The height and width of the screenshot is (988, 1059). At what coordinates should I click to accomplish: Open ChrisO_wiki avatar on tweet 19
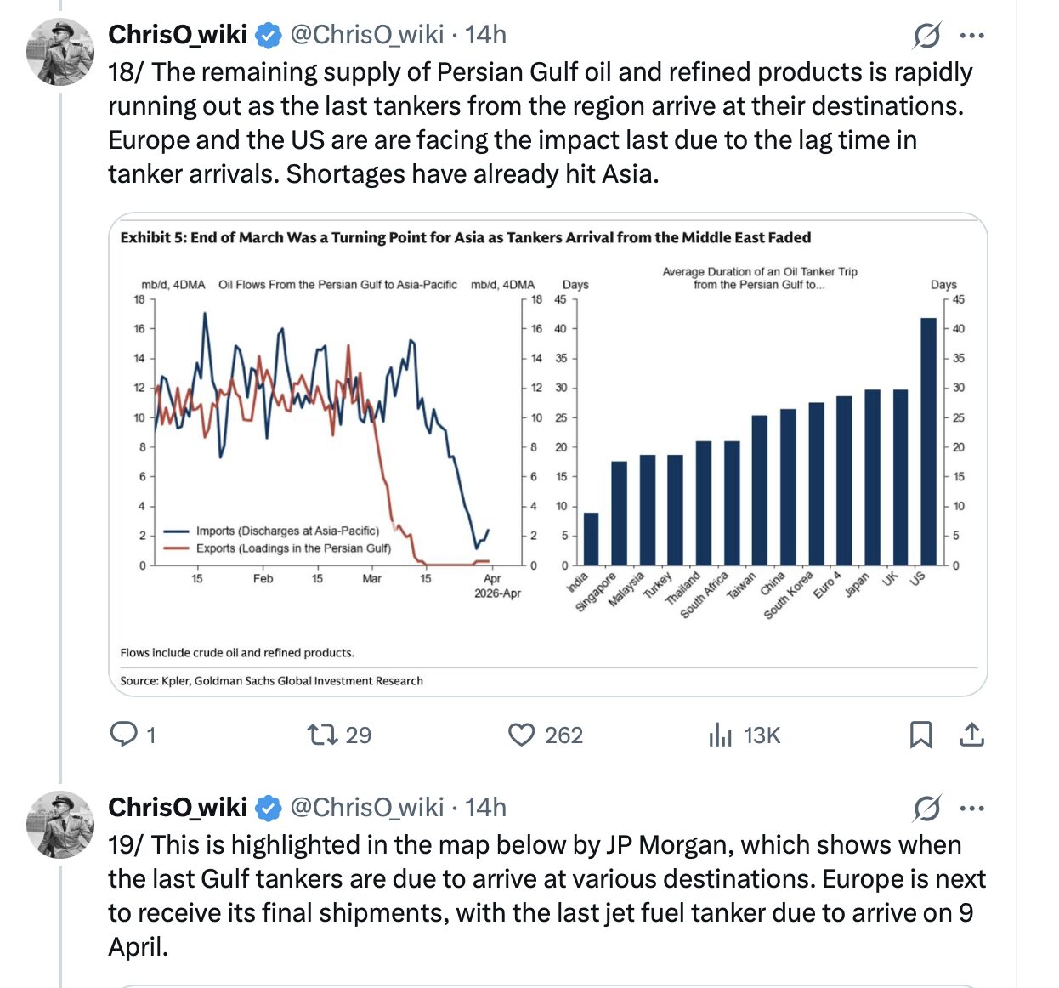[x=59, y=825]
